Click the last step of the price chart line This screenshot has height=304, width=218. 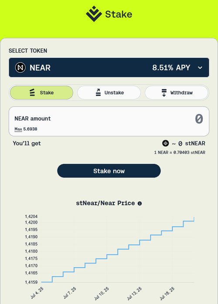[189, 221]
